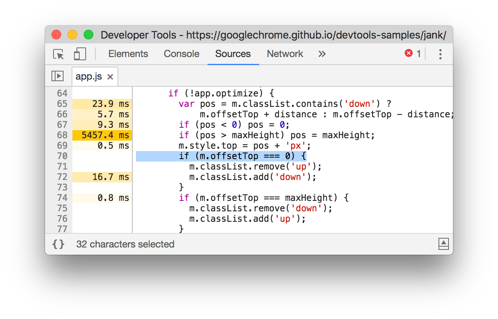The height and width of the screenshot is (319, 498).
Task: Activate the Inspect Element picker tool
Action: coord(58,54)
